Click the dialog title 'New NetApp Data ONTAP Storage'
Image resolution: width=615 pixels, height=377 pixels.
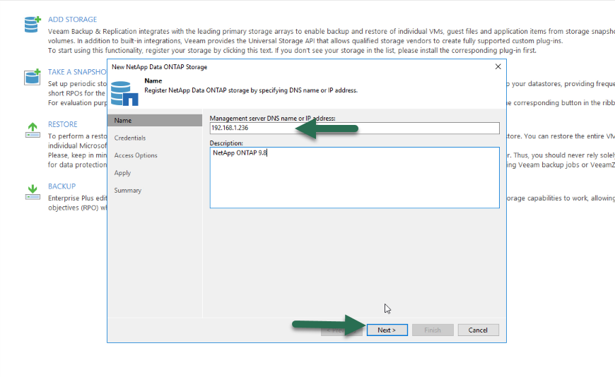[x=160, y=67]
